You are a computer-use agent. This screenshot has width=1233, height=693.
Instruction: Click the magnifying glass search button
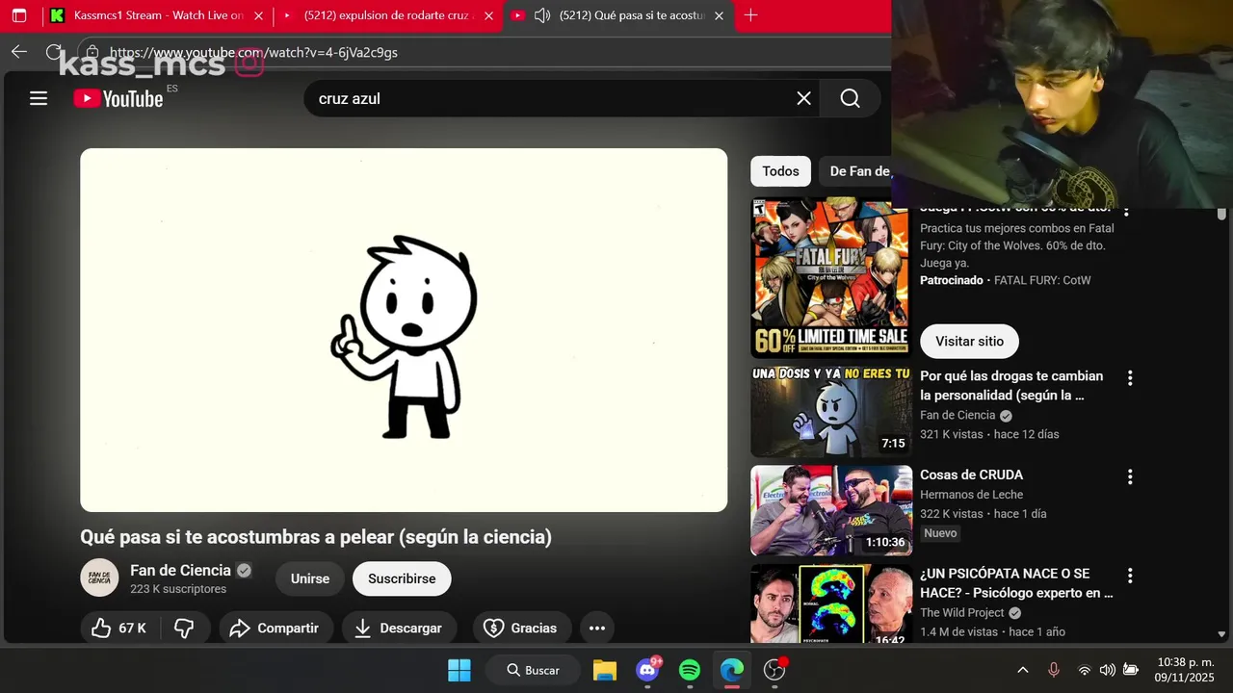coord(850,98)
